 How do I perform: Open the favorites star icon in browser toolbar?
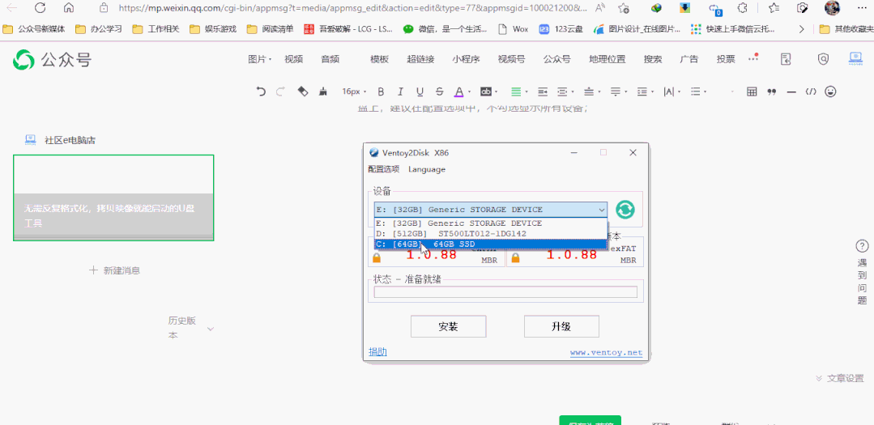tap(773, 8)
